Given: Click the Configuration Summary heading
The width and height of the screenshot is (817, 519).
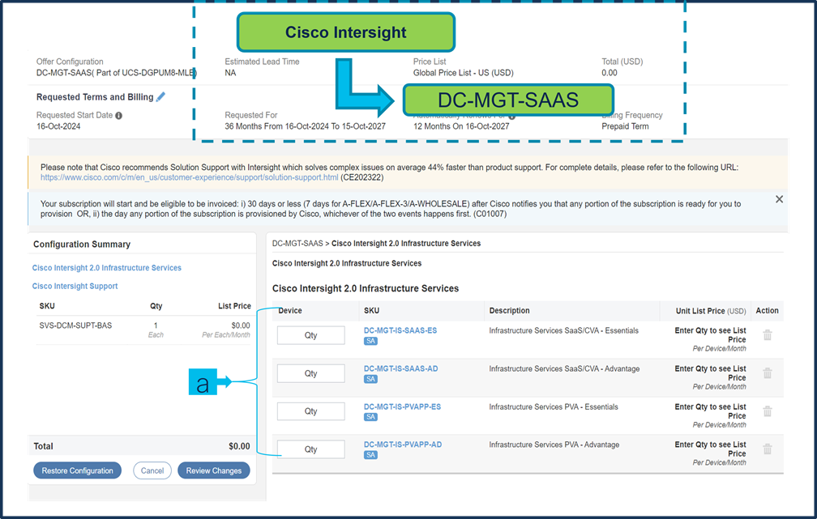Looking at the screenshot, I should (x=82, y=245).
